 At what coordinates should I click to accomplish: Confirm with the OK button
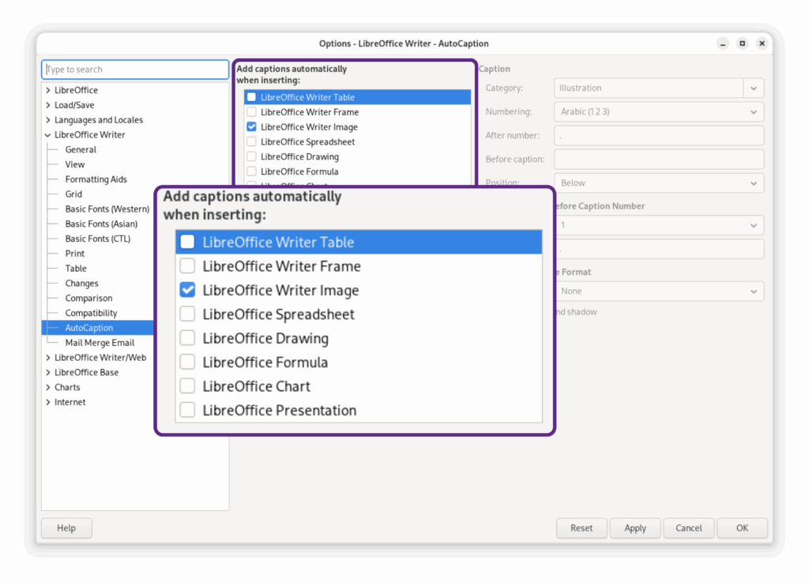[x=742, y=528]
